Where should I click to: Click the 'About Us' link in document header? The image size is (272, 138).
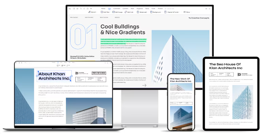click(117, 17)
